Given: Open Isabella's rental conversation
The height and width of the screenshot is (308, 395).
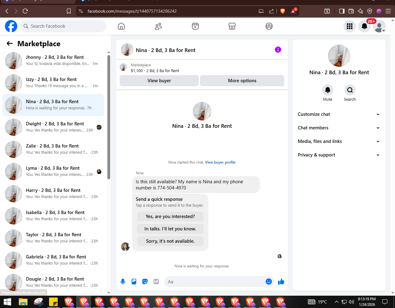Looking at the screenshot, I should [x=53, y=216].
